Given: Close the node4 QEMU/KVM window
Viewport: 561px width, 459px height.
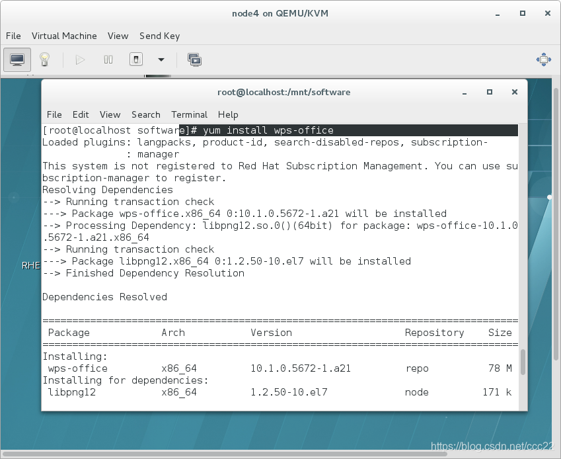Looking at the screenshot, I should point(547,13).
